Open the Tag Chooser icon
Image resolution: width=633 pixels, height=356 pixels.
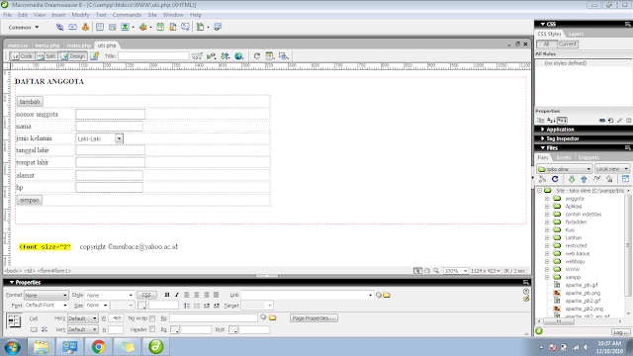218,27
